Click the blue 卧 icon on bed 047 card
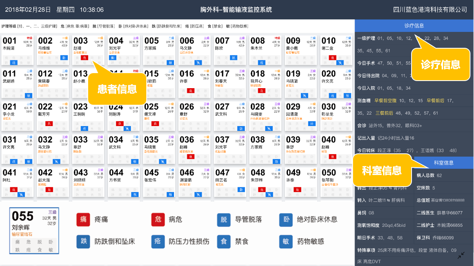This screenshot has height=266, width=474. click(x=241, y=190)
